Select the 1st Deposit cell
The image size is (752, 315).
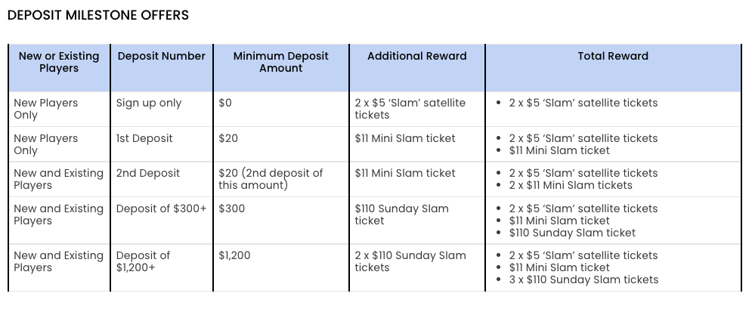[144, 138]
